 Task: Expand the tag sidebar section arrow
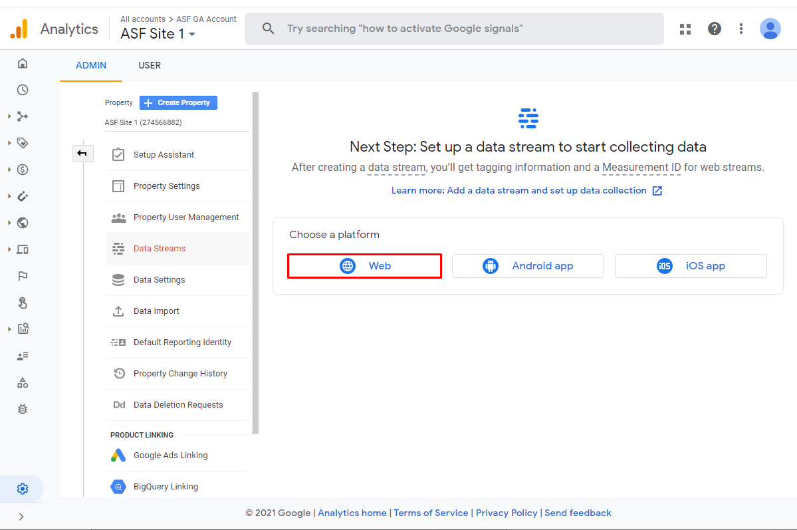point(9,143)
